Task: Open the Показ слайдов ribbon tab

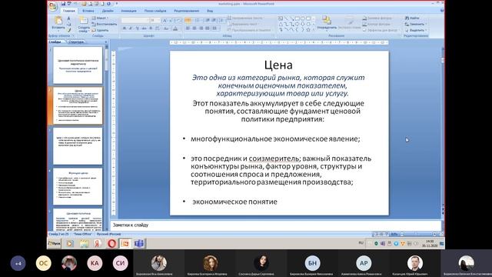Action: pos(155,11)
